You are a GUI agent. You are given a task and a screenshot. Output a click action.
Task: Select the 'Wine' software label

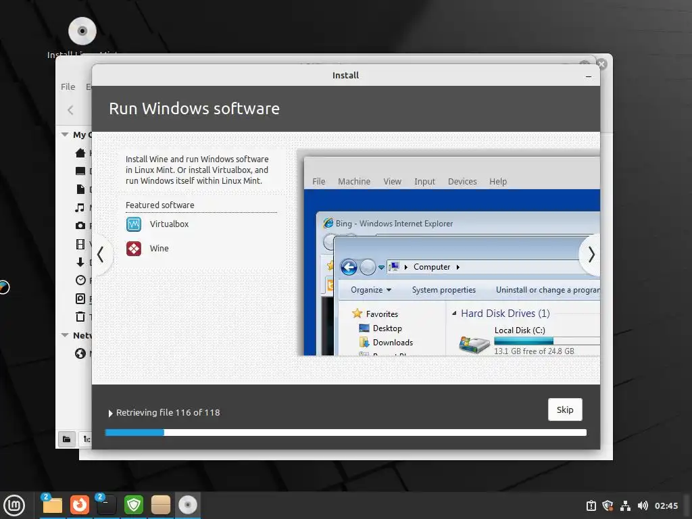click(159, 249)
